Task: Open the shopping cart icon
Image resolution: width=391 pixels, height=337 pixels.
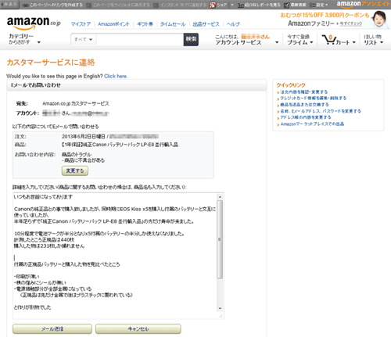Action: pos(328,40)
